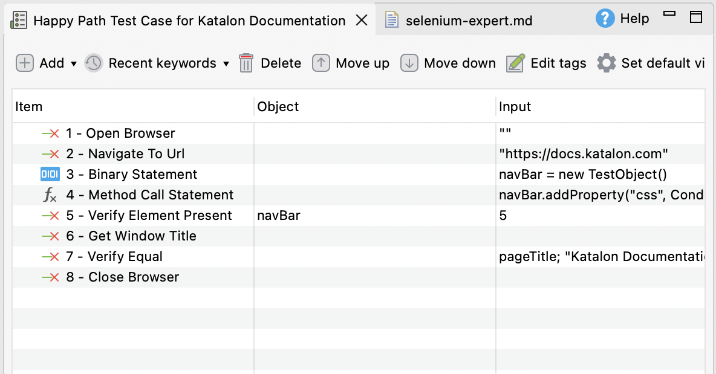This screenshot has height=374, width=716.
Task: Click the Delete trash icon
Action: coord(246,63)
